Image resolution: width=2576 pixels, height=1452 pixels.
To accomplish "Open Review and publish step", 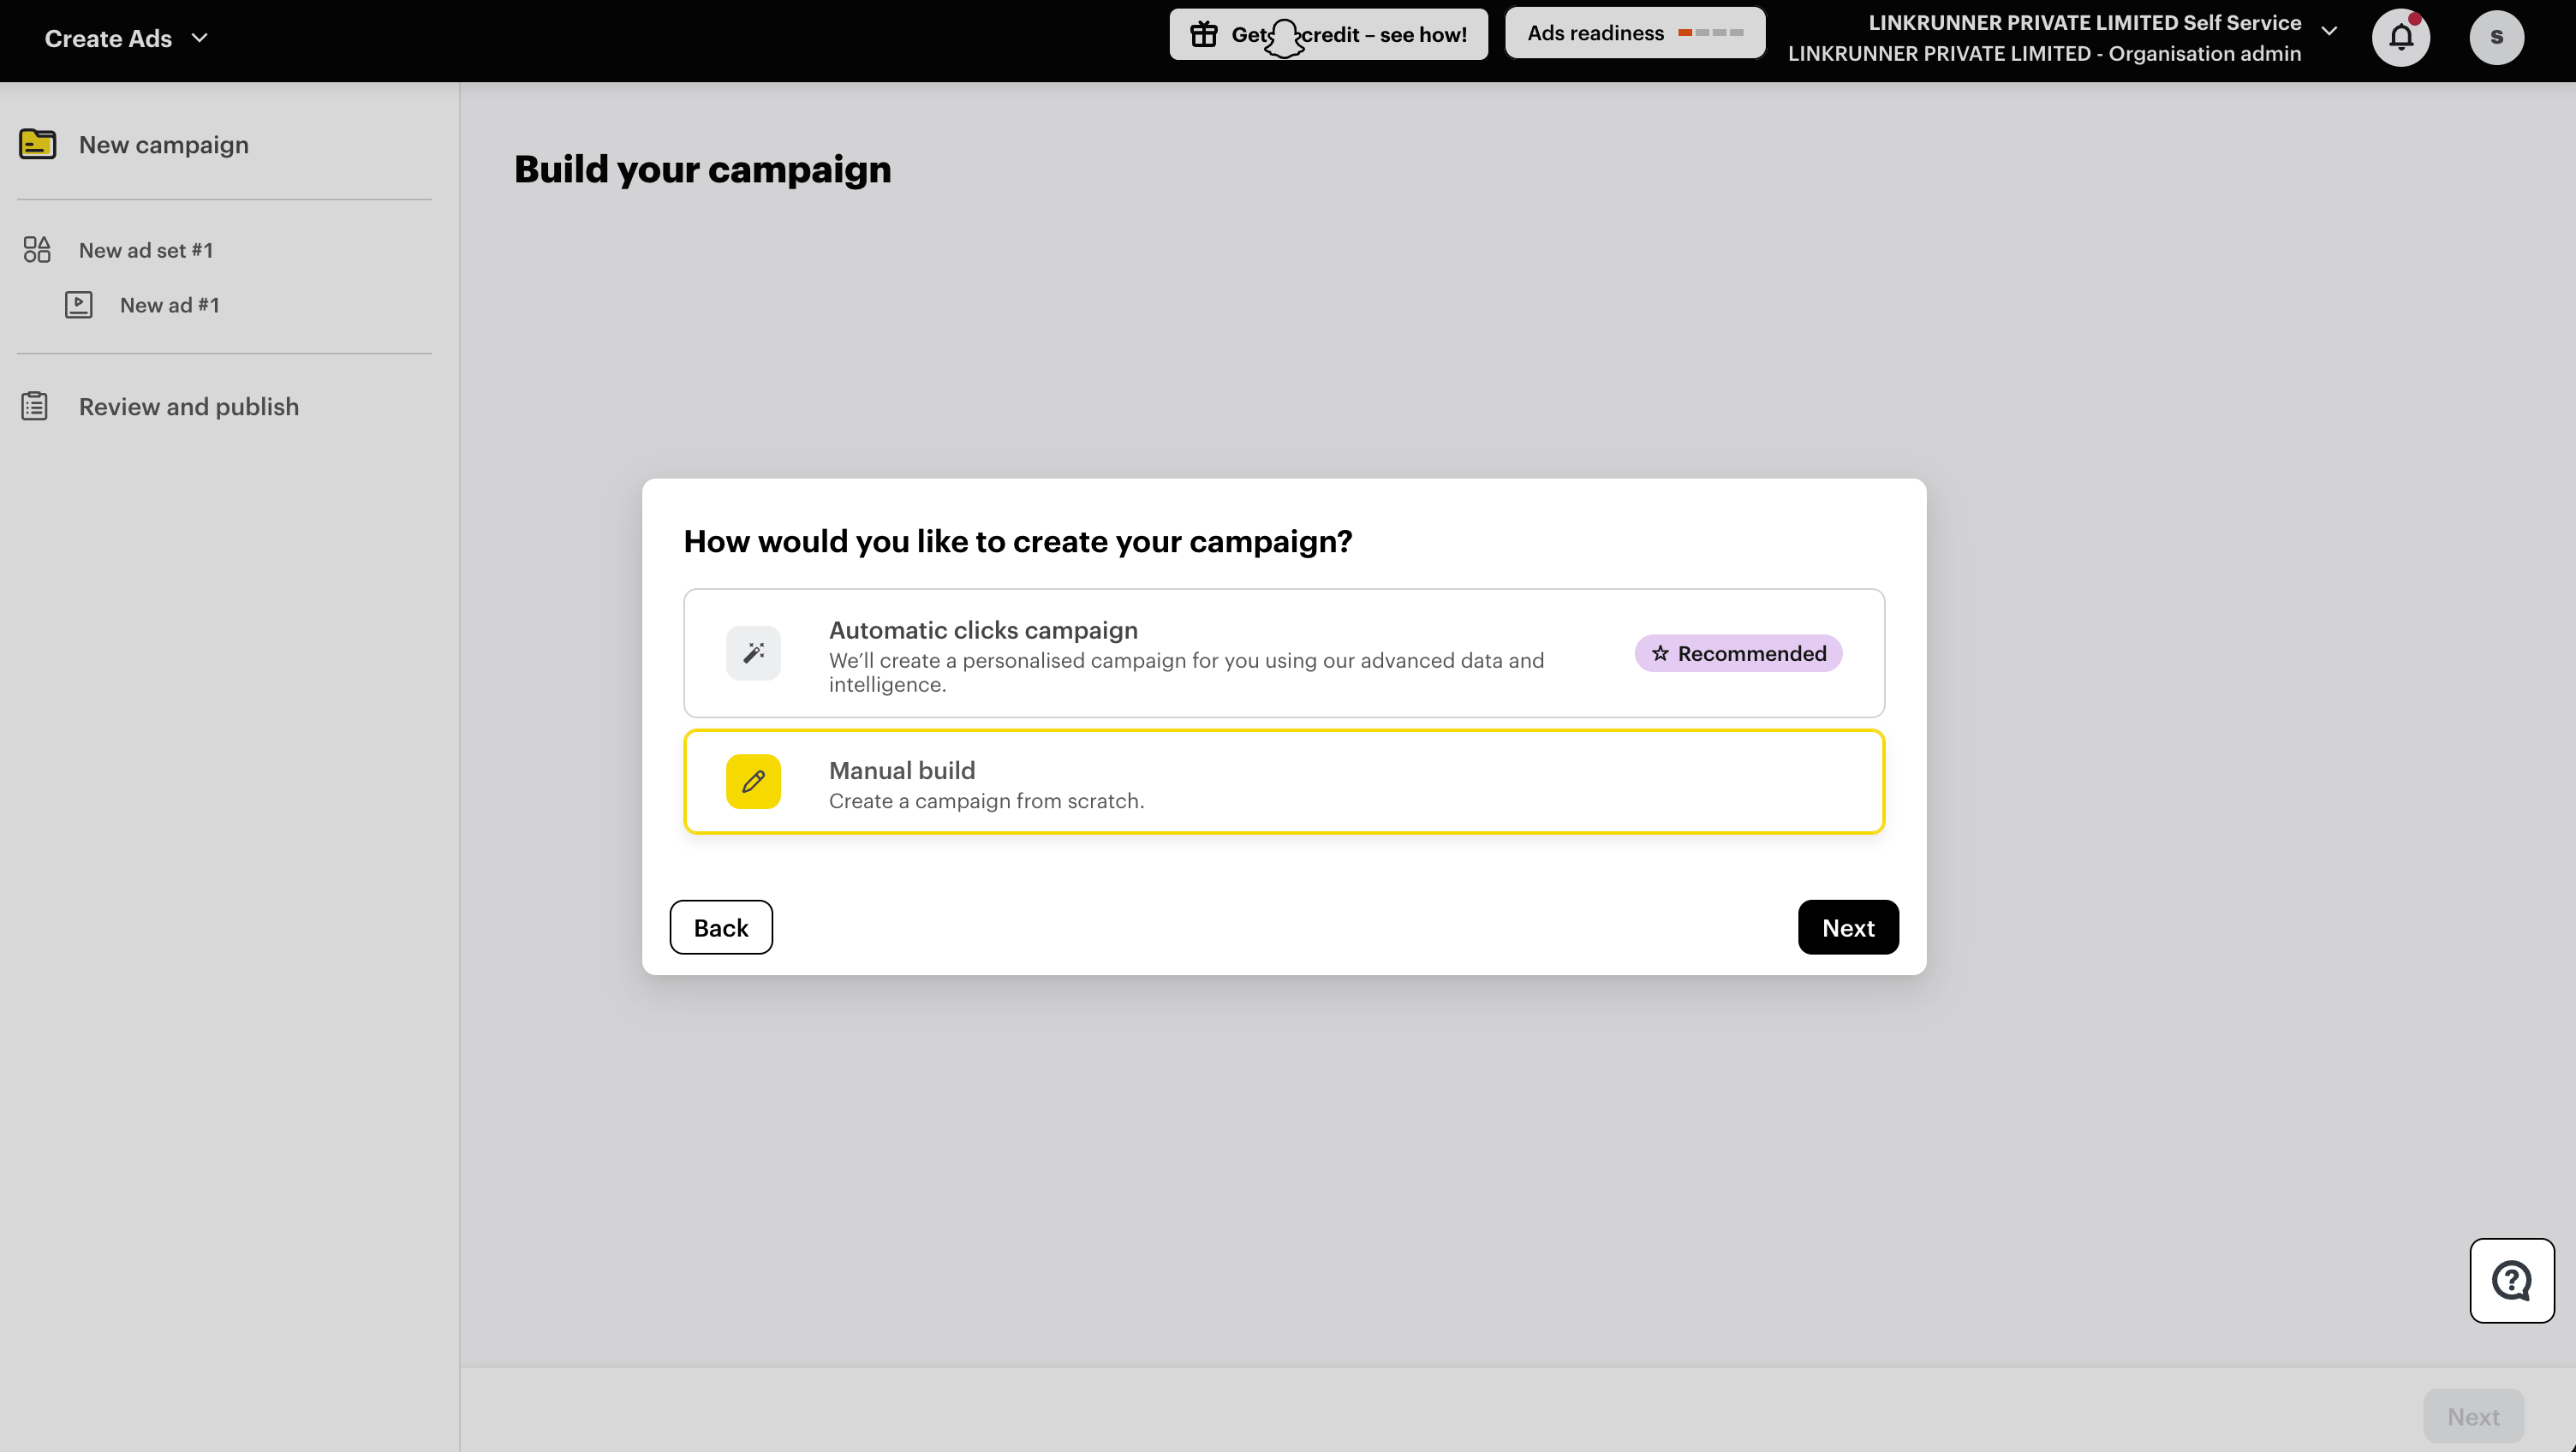I will [x=189, y=406].
